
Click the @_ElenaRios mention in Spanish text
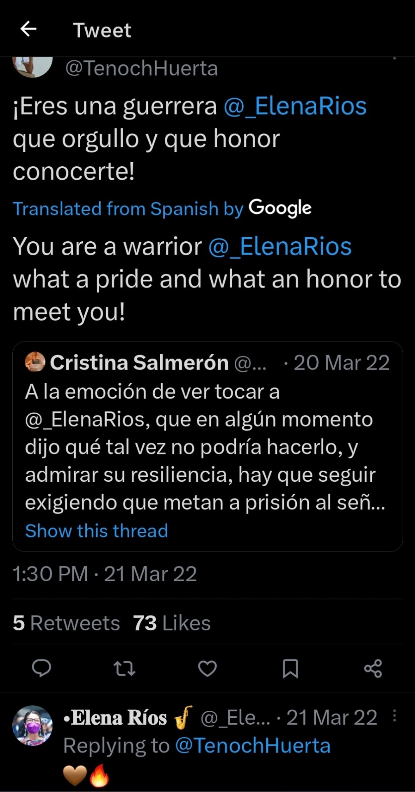click(295, 106)
